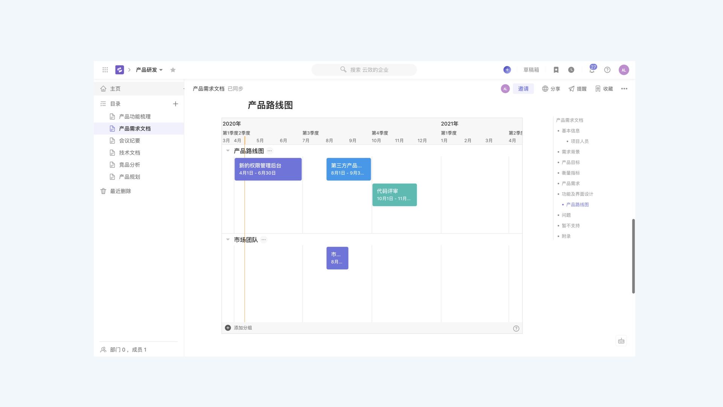This screenshot has height=407, width=723.
Task: Open the 产品研发 workspace dropdown
Action: pyautogui.click(x=149, y=70)
